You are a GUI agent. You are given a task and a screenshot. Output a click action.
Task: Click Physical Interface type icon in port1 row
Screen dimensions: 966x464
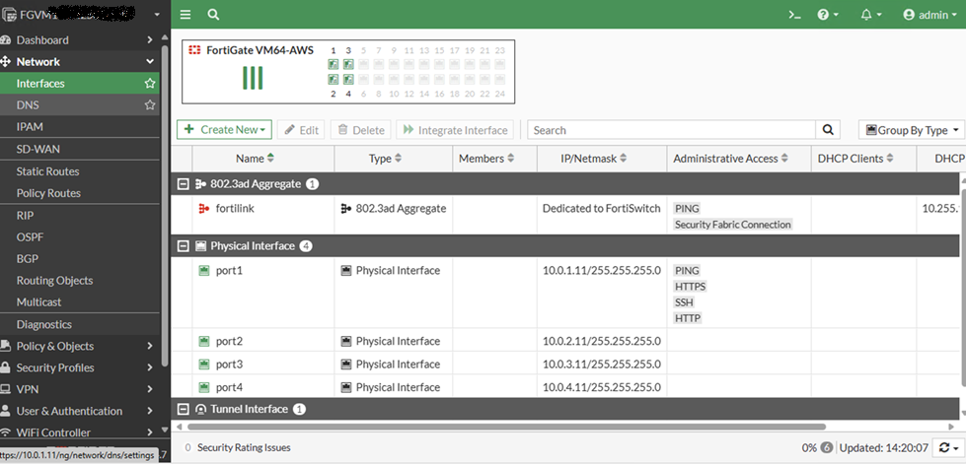click(x=346, y=270)
